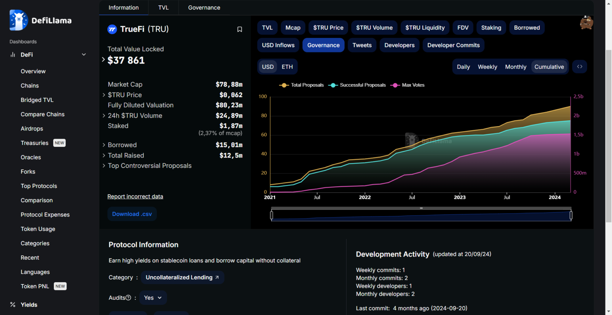Select the Weekly chart interval

(x=488, y=67)
